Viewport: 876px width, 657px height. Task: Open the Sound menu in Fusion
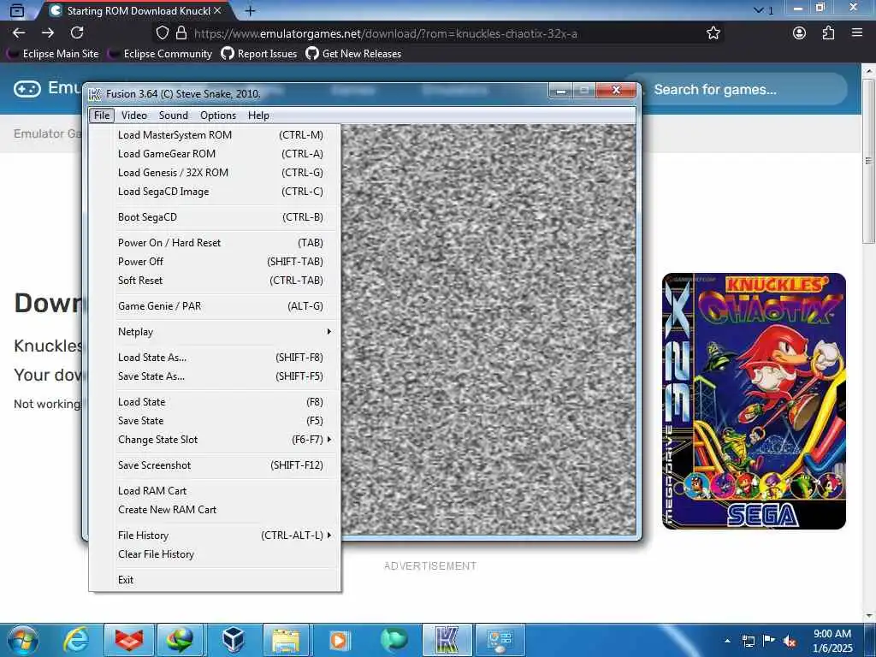click(x=173, y=115)
